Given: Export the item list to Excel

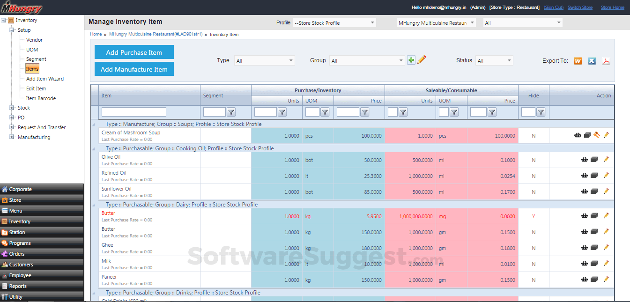Looking at the screenshot, I should click(x=592, y=61).
